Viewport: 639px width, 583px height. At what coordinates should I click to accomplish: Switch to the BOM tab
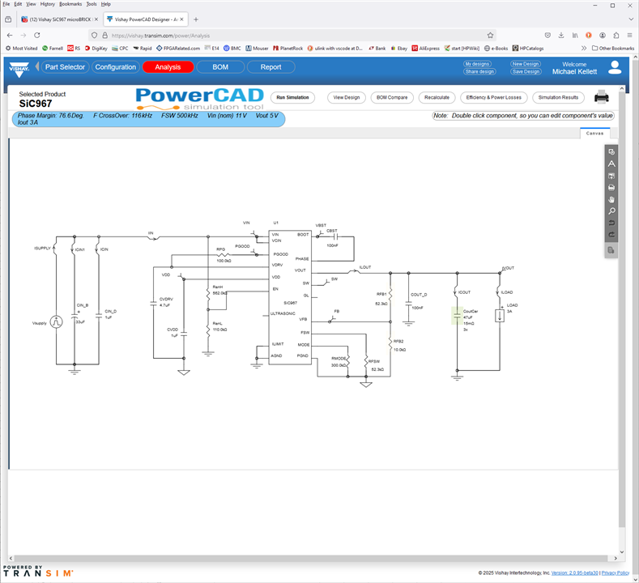pyautogui.click(x=220, y=67)
